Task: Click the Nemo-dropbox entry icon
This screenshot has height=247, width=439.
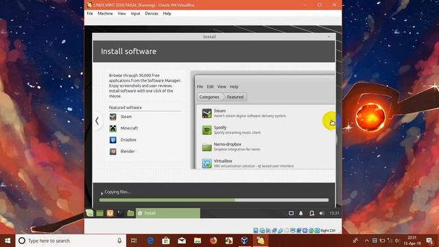Action: click(x=207, y=147)
